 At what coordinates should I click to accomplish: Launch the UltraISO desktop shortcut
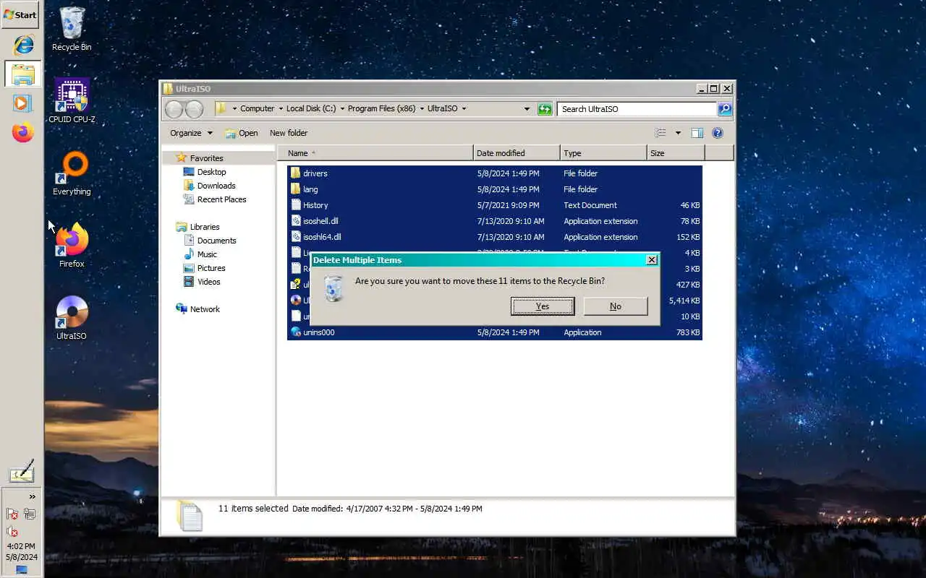tap(72, 318)
